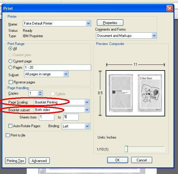Decrease copies with the spinner down arrow
This screenshot has width=178, height=174.
40,94
